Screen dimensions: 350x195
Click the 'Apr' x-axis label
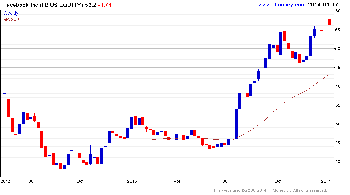pos(177,181)
